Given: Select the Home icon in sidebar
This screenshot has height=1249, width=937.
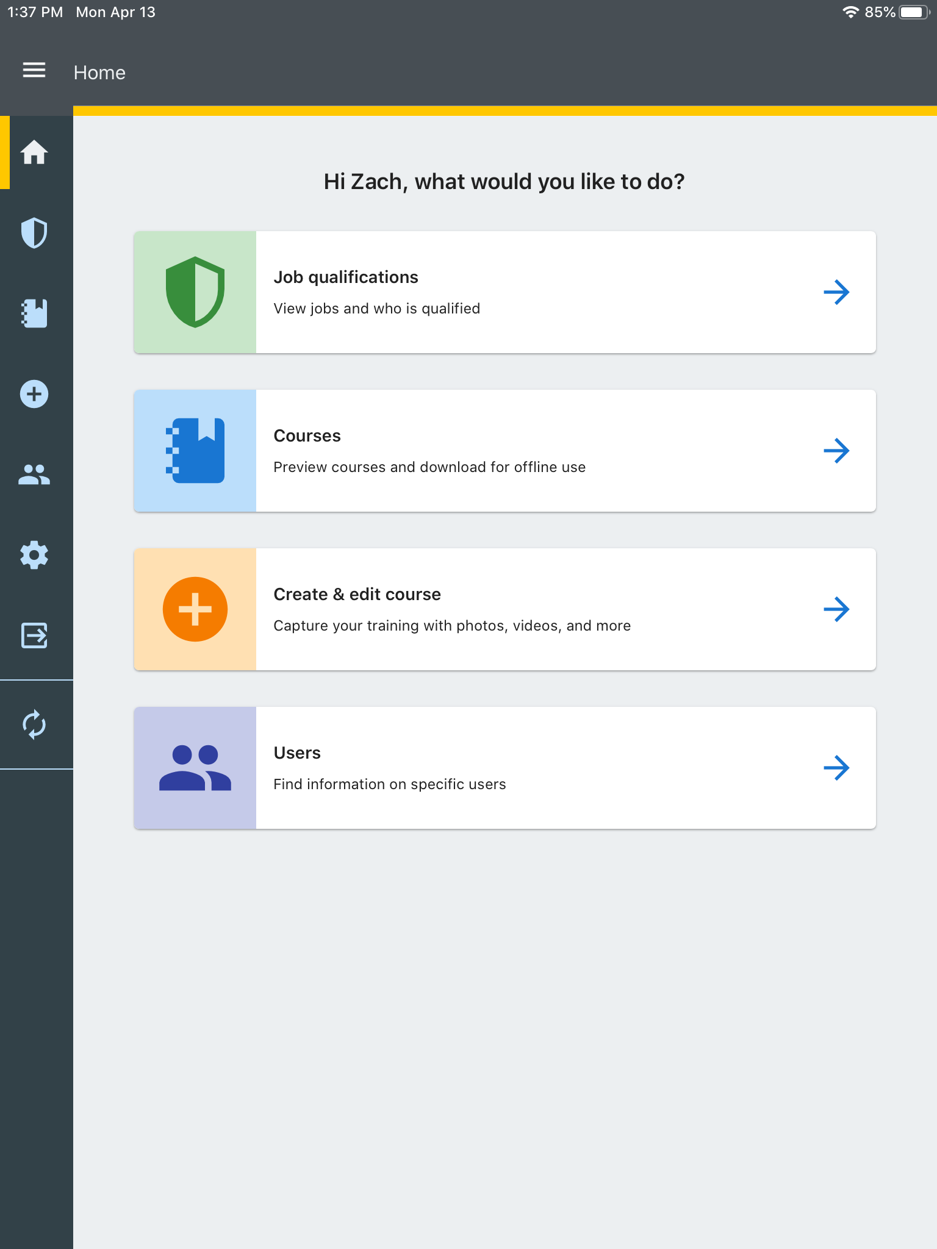Looking at the screenshot, I should [34, 152].
